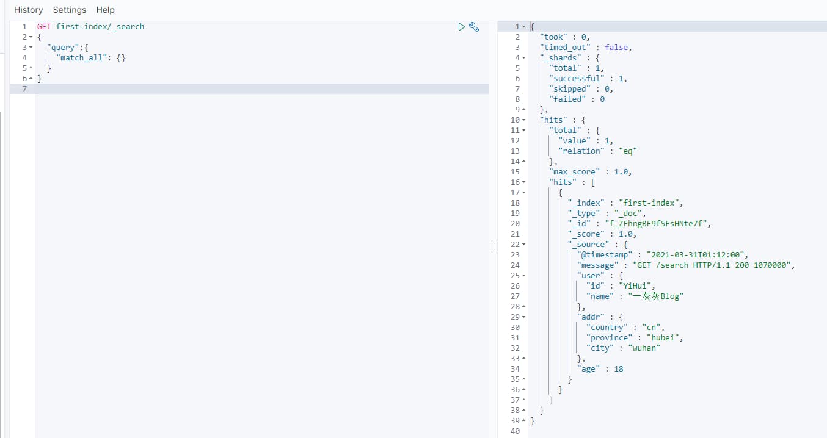
Task: Collapse the "addr" object in response
Action: 523,317
